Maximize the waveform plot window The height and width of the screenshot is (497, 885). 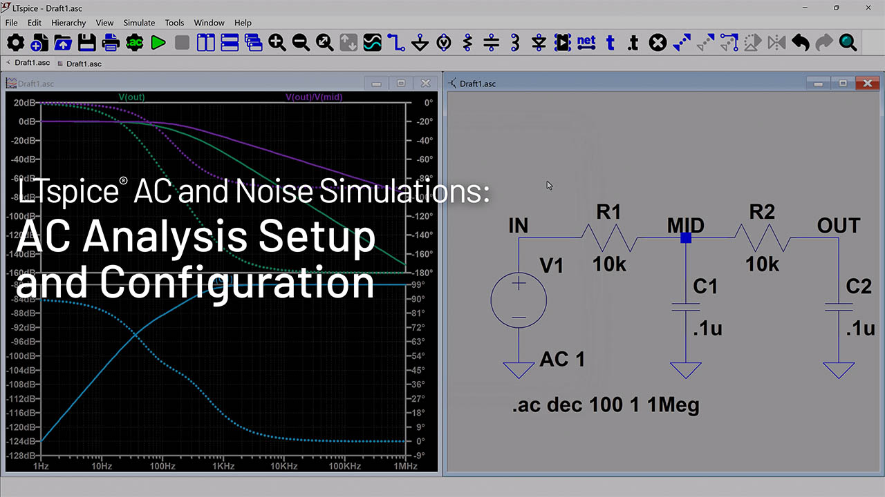[x=401, y=84]
